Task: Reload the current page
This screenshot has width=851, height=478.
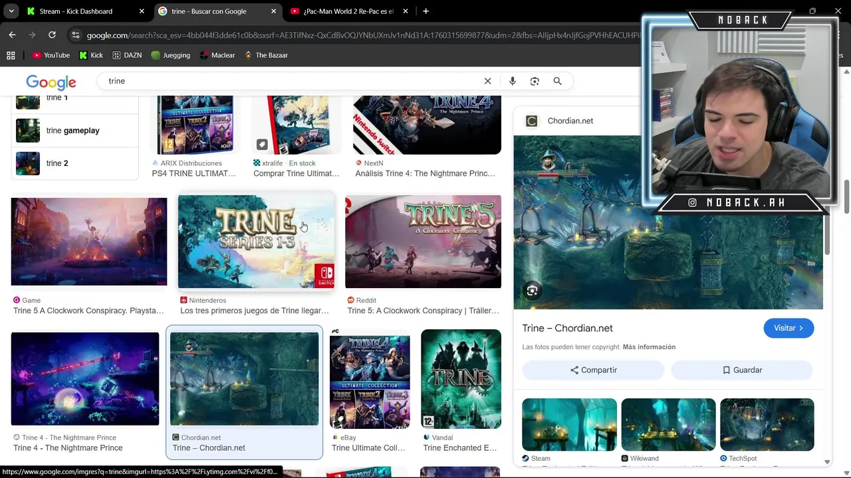Action: pos(52,35)
